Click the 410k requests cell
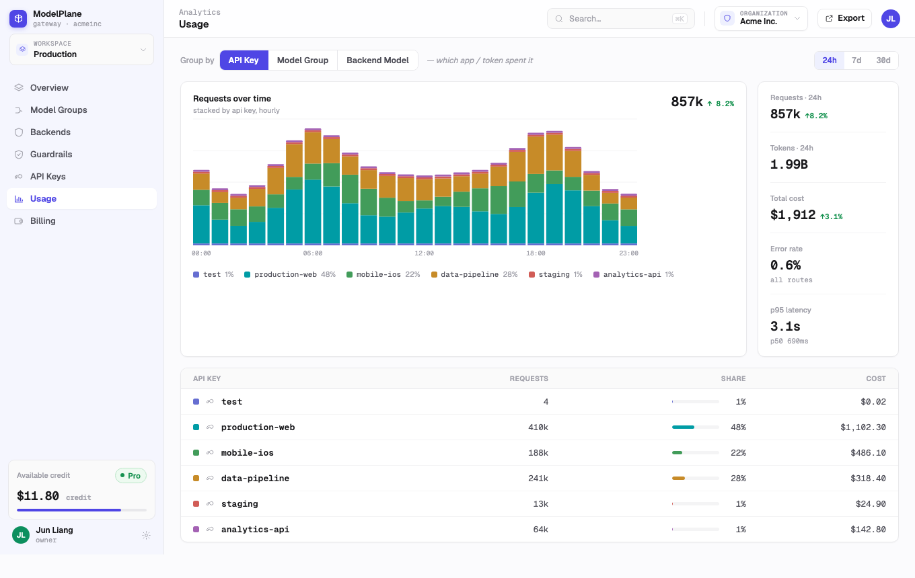Image resolution: width=915 pixels, height=578 pixels. point(538,427)
